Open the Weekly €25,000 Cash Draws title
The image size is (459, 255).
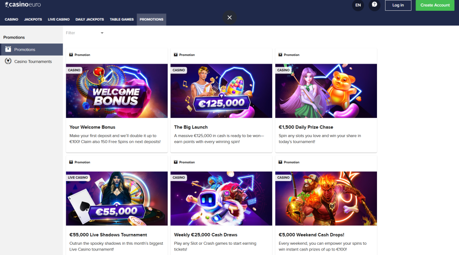coord(205,235)
